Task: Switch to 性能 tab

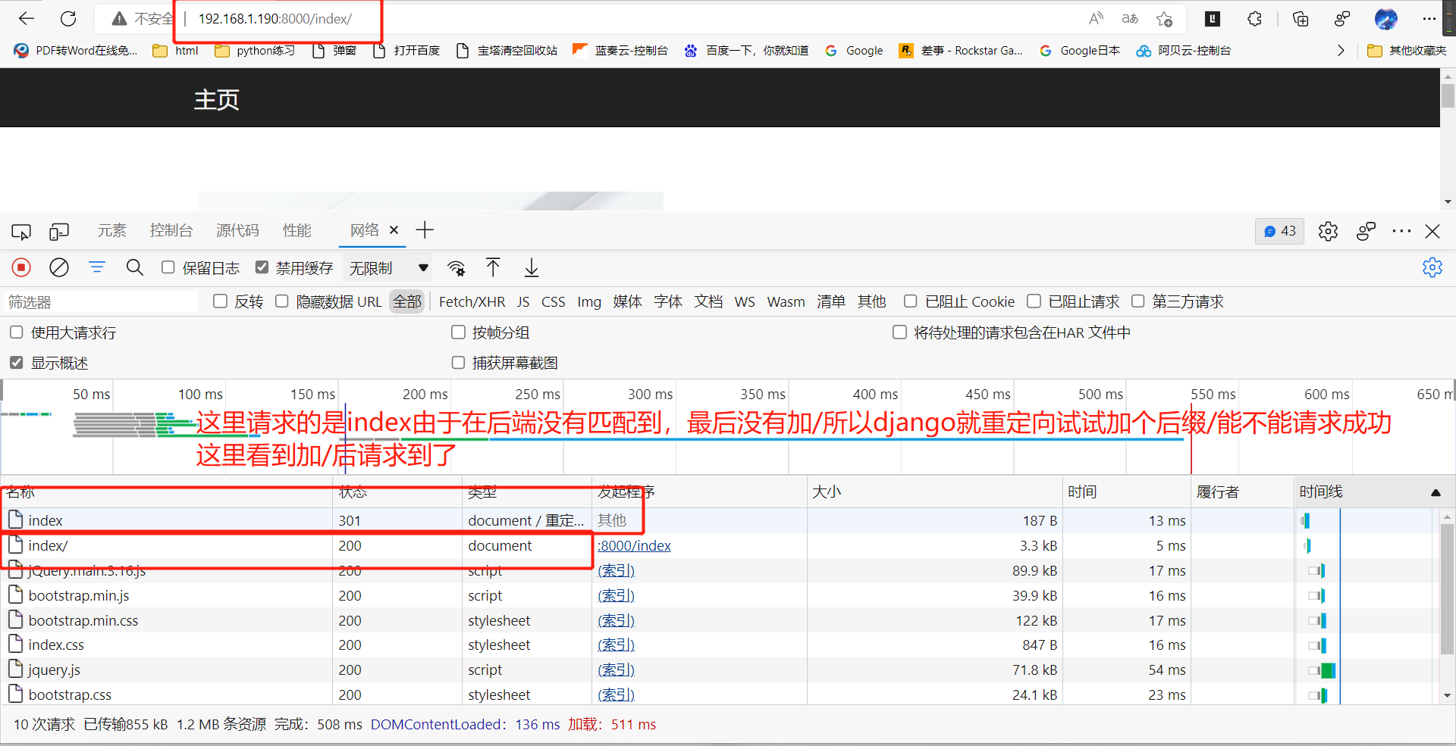Action: pos(297,230)
